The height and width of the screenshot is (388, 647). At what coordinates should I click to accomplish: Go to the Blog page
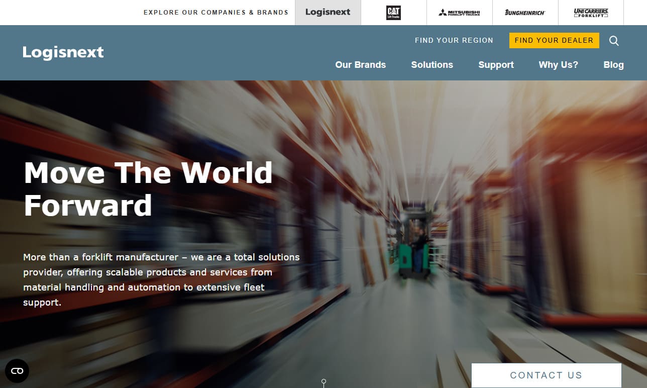tap(613, 65)
